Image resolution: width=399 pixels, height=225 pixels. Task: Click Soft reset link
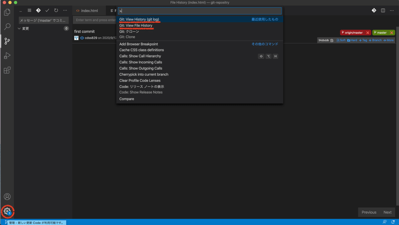[x=341, y=40]
